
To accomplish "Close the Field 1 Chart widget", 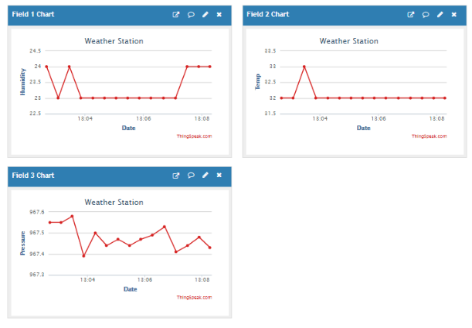I will tap(219, 14).
